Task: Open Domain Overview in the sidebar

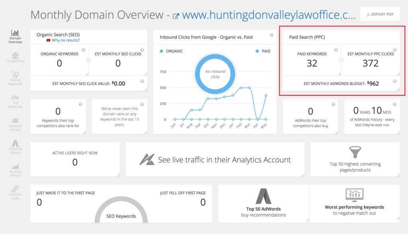Action: [15, 37]
